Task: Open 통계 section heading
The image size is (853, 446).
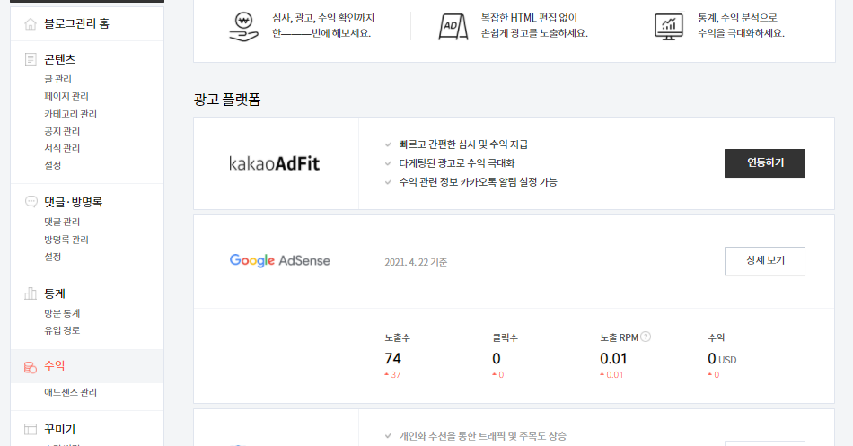Action: click(55, 293)
